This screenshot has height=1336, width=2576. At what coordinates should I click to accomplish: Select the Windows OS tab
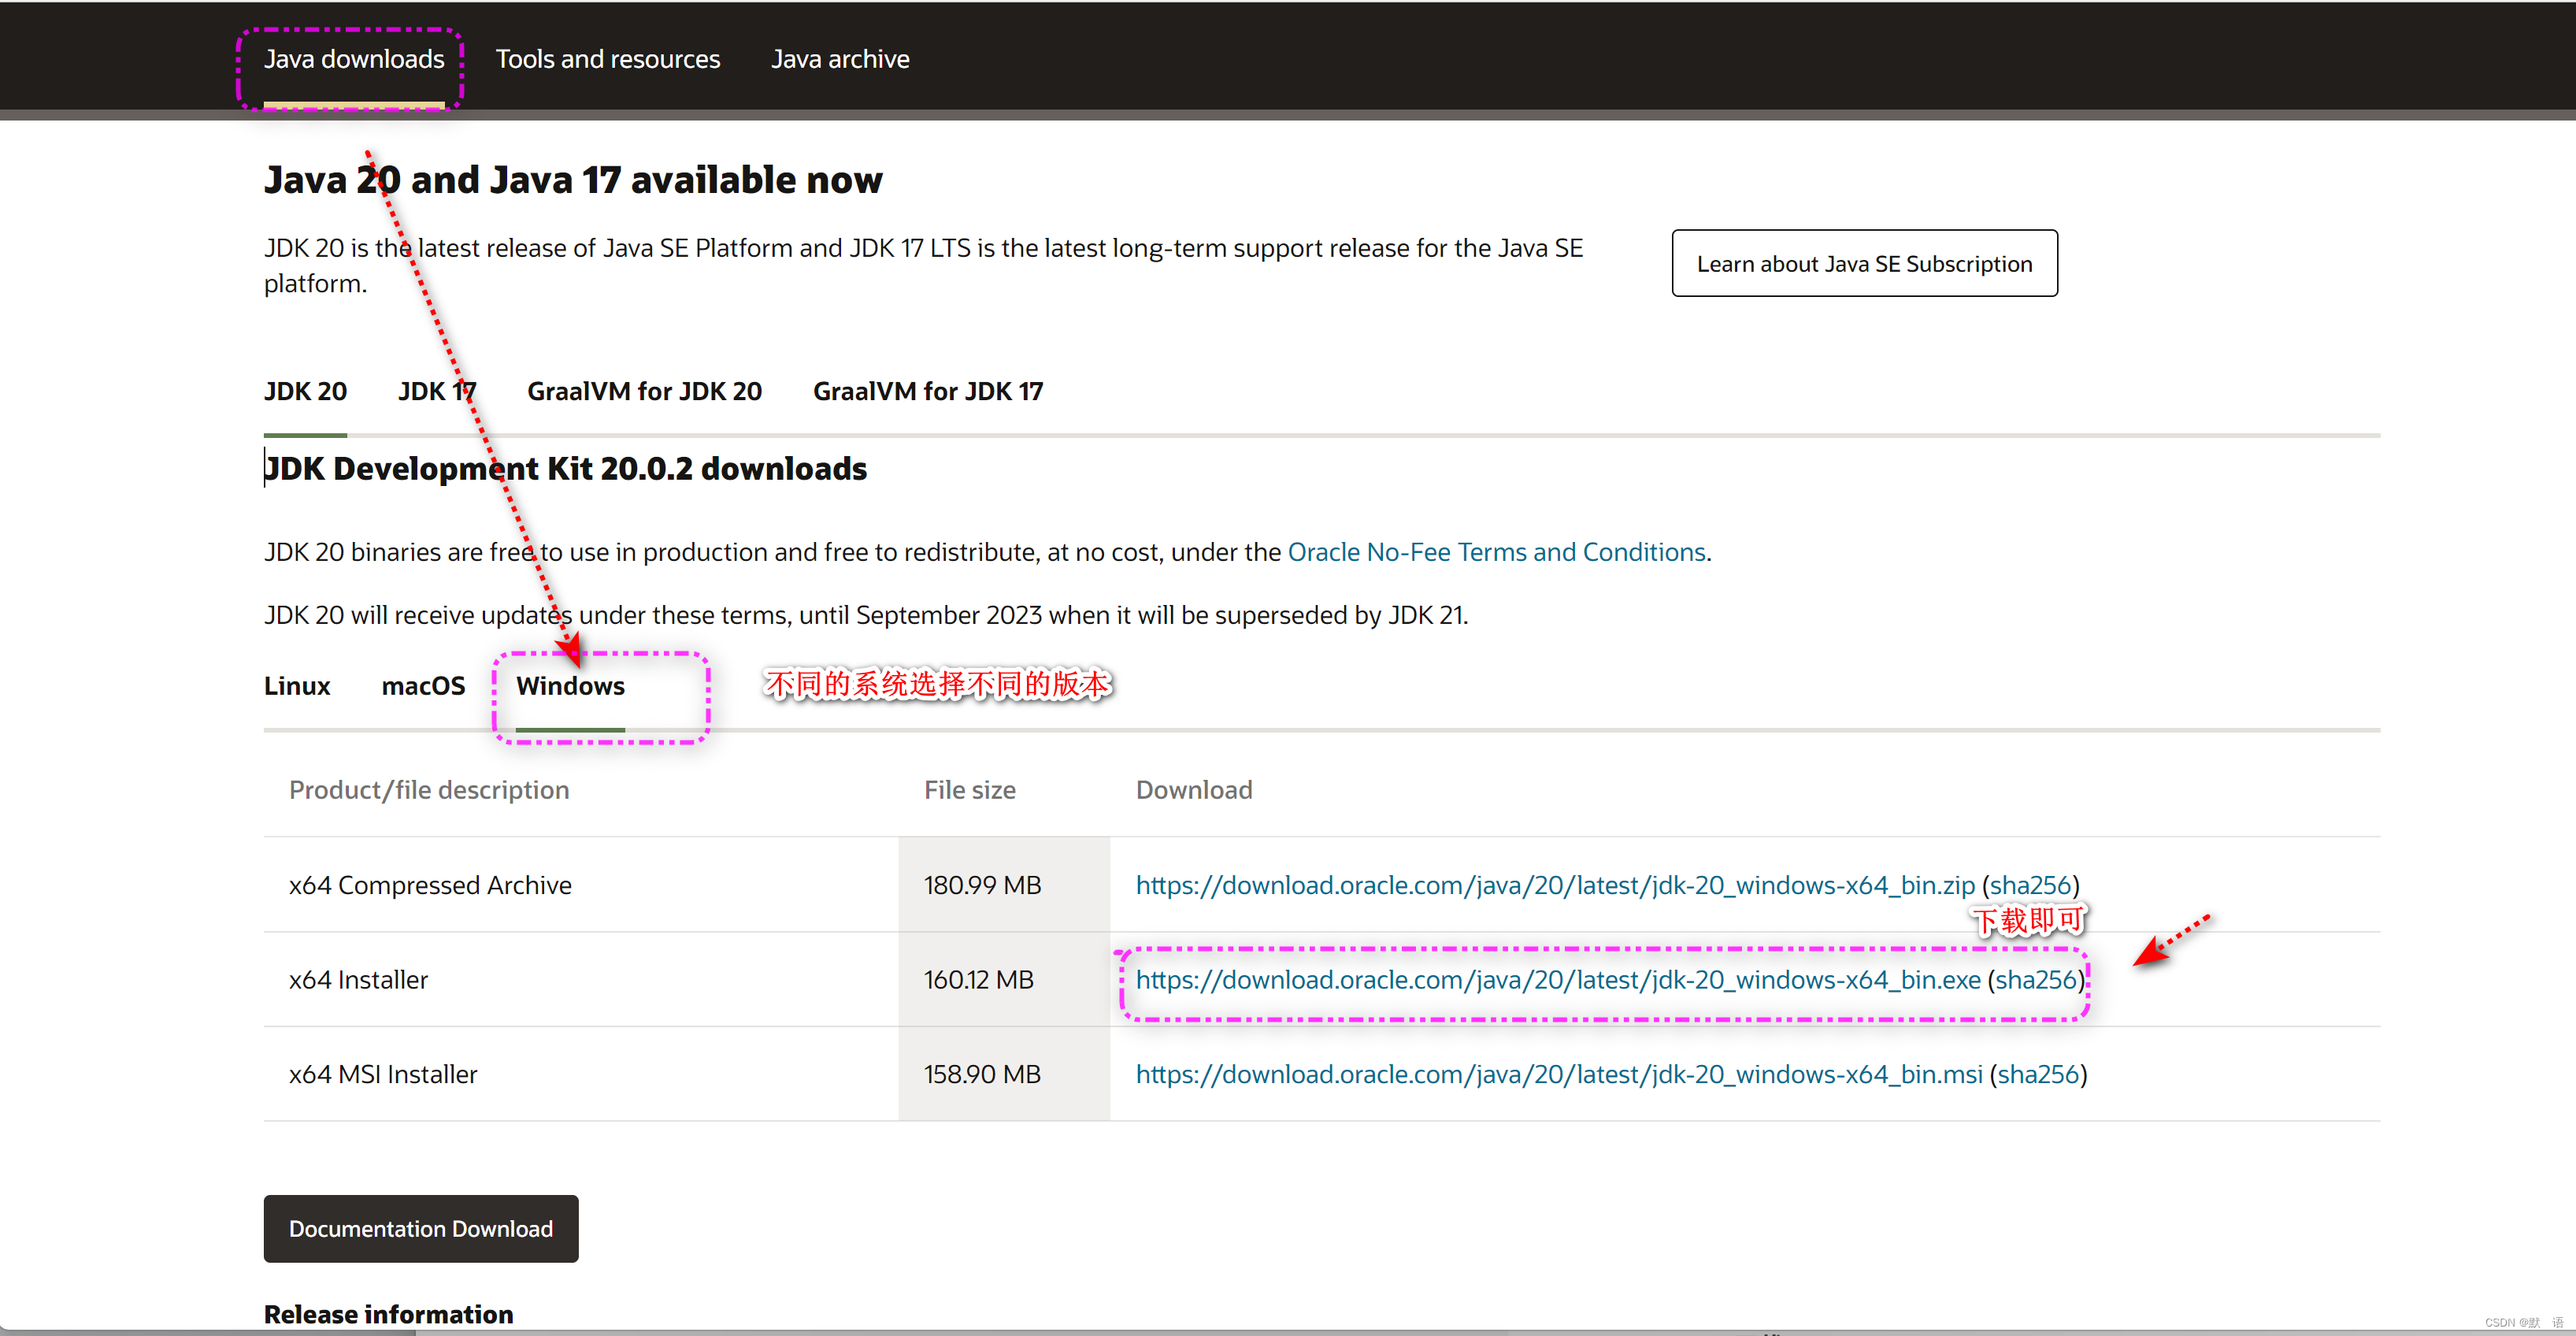570,686
